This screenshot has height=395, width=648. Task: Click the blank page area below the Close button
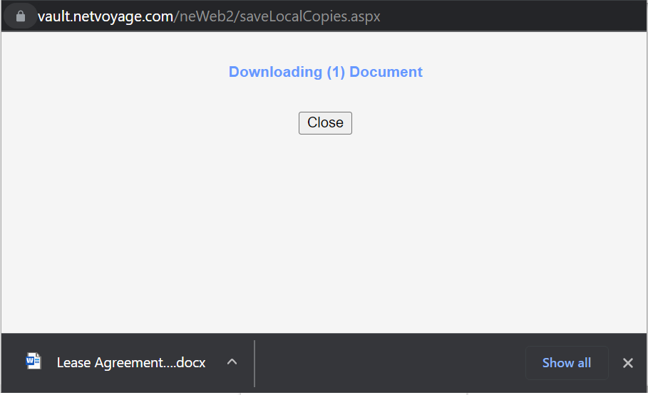point(325,231)
